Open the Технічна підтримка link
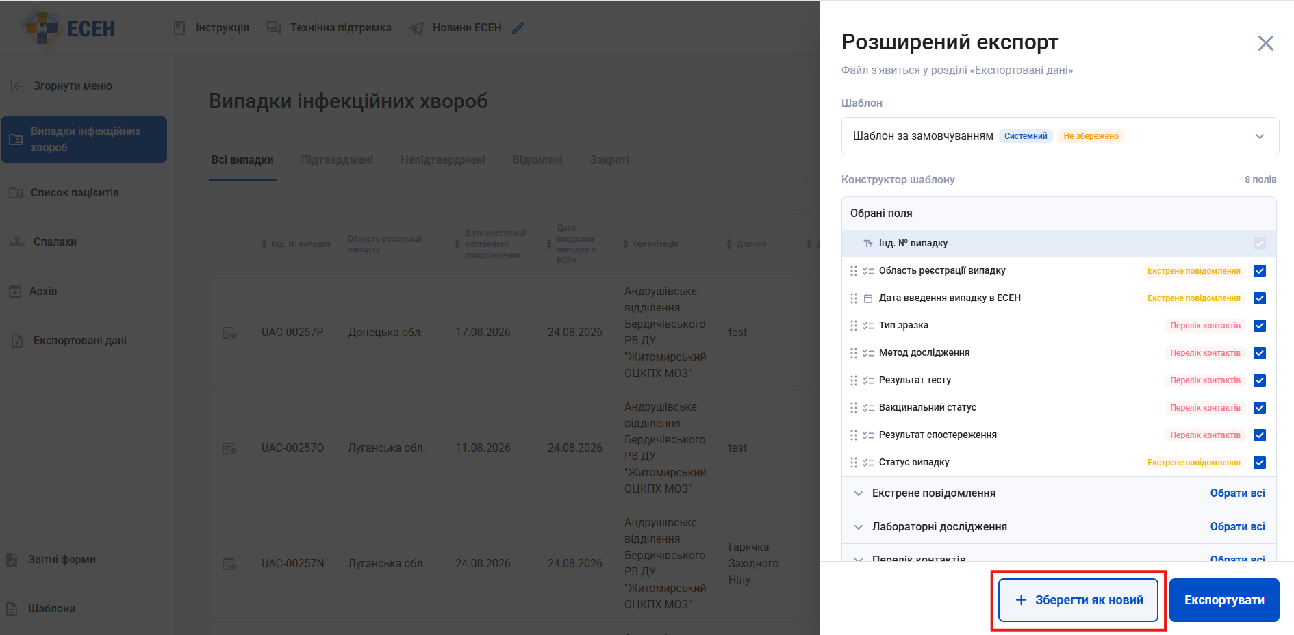 coord(341,28)
